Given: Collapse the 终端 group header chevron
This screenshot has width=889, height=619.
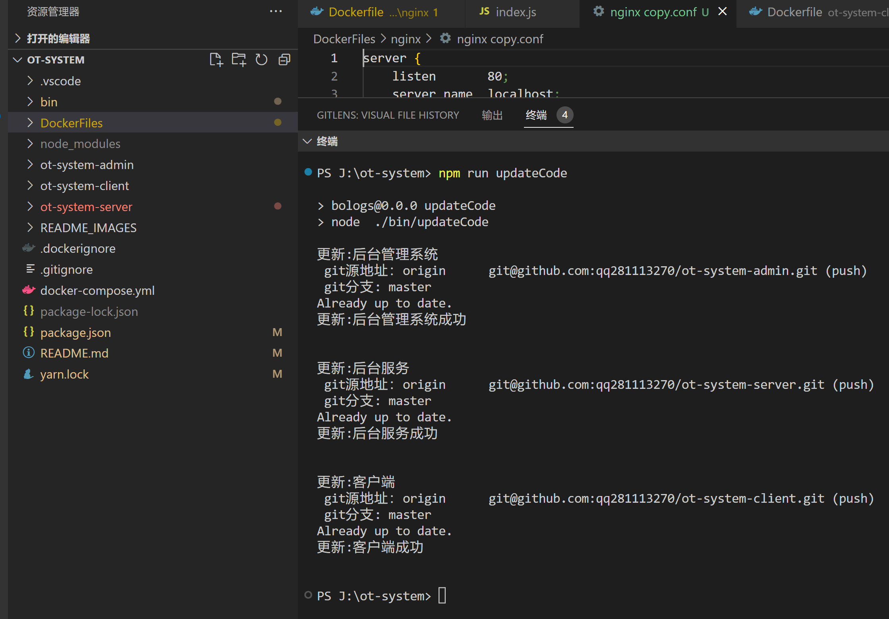Looking at the screenshot, I should pos(307,141).
